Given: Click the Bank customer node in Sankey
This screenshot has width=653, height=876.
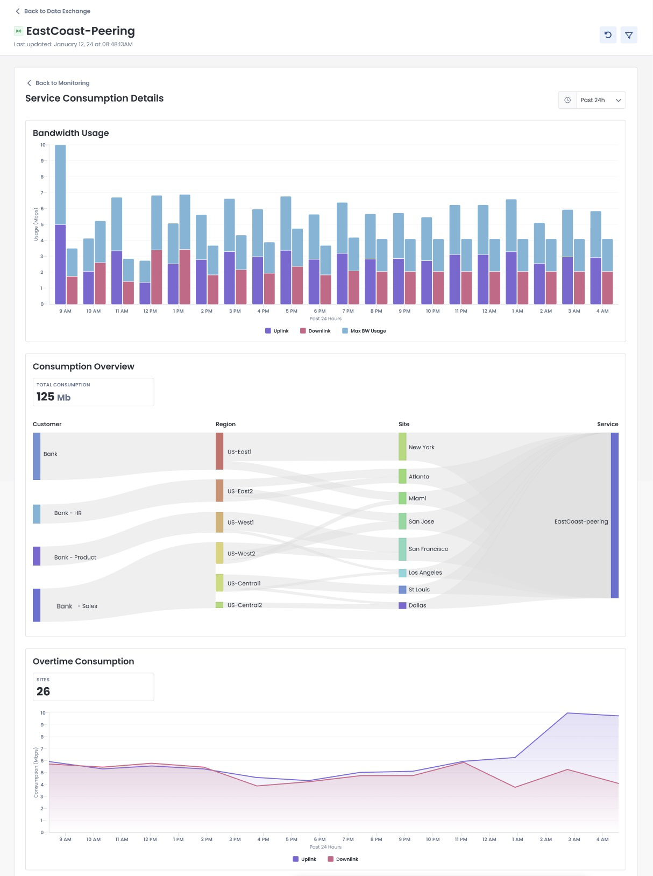Looking at the screenshot, I should click(x=37, y=456).
